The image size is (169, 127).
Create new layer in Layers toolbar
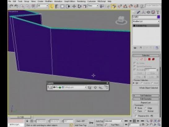coord(90,87)
